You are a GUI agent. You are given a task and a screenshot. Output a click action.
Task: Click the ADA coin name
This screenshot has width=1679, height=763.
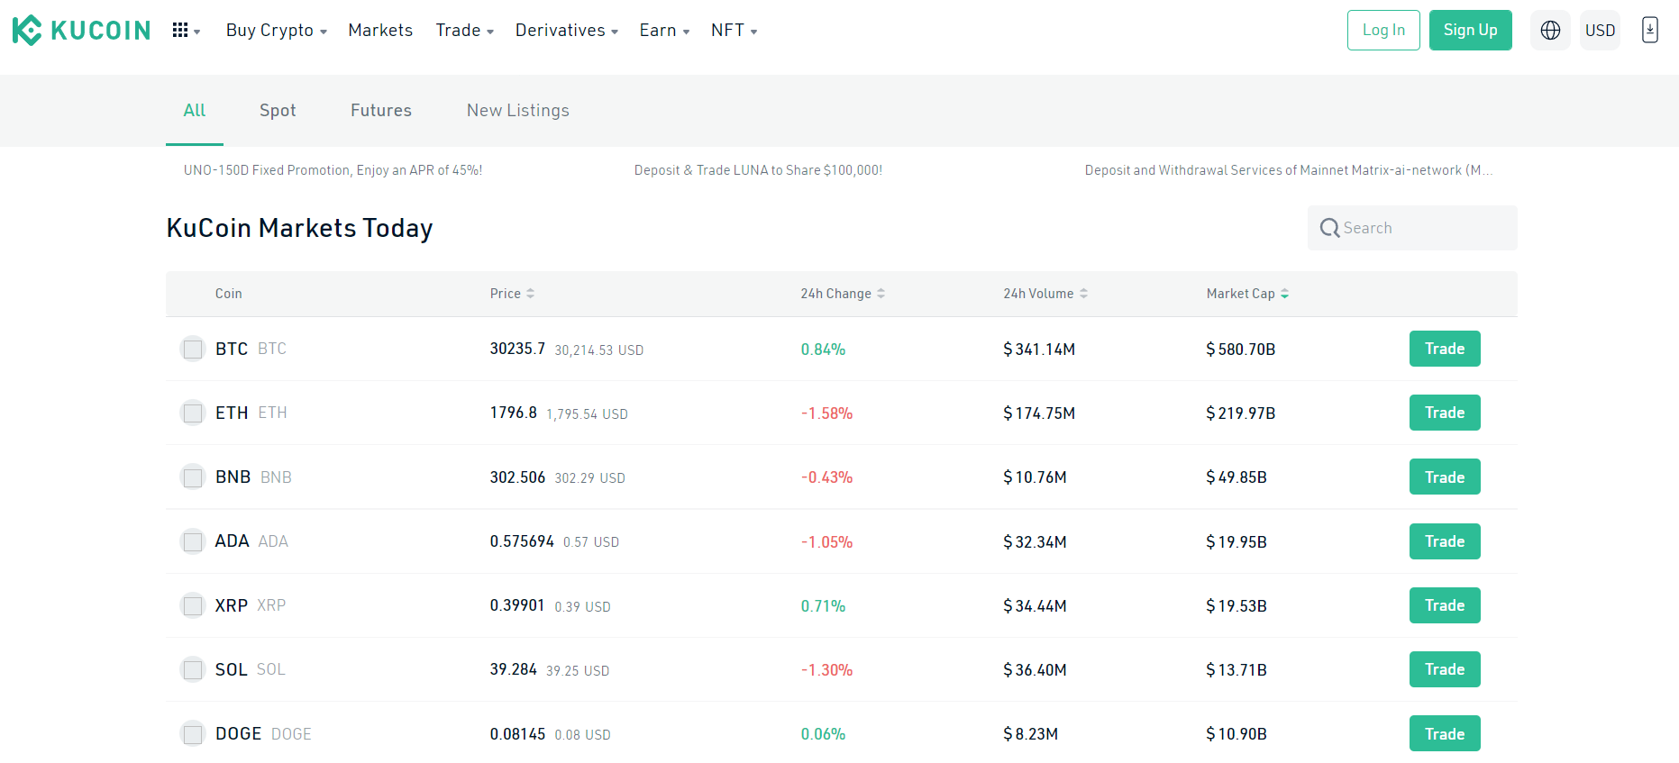point(232,541)
